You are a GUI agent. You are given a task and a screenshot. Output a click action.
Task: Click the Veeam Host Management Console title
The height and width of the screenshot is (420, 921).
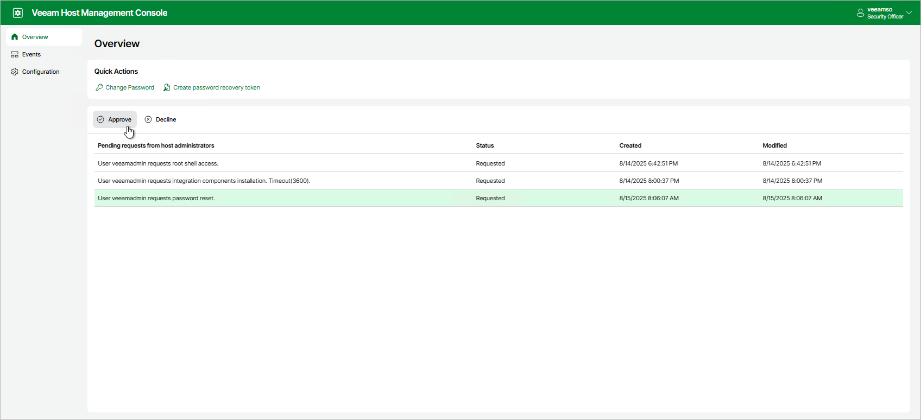click(99, 12)
